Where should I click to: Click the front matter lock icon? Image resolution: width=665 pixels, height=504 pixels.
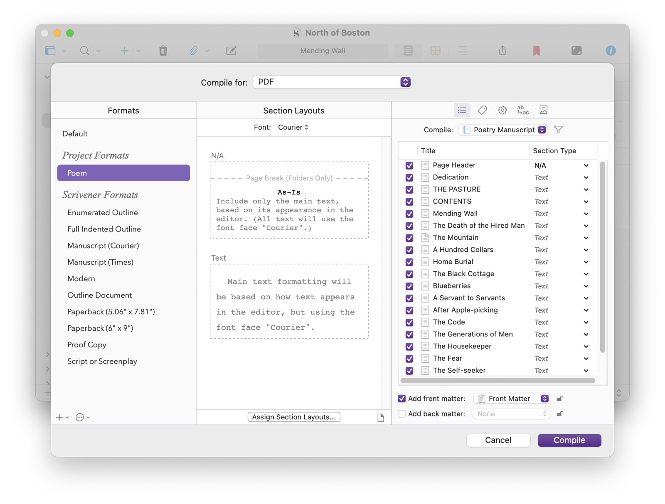click(560, 399)
